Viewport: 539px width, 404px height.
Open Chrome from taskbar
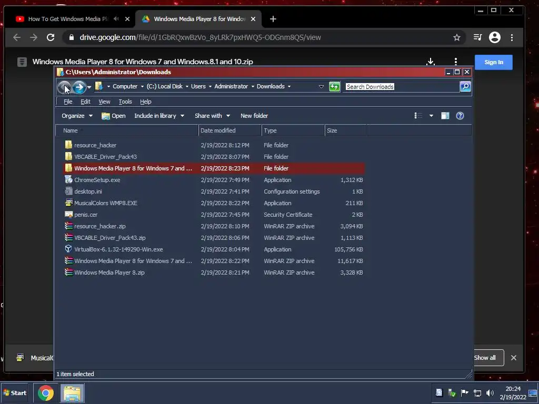tap(45, 393)
